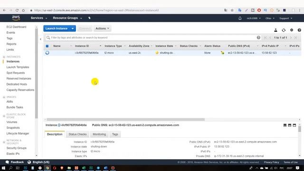
Task: Click the 13.58.62.123 IPv4 Public IP cell
Action: click(269, 53)
